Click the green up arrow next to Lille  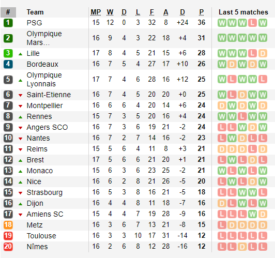(20, 54)
